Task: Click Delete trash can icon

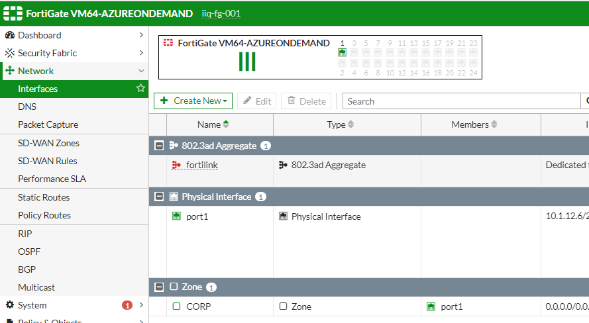Action: [291, 100]
